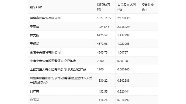Screen dimensions: 186x104
Task: Click the value 1432.55
Action: click(102, 91)
